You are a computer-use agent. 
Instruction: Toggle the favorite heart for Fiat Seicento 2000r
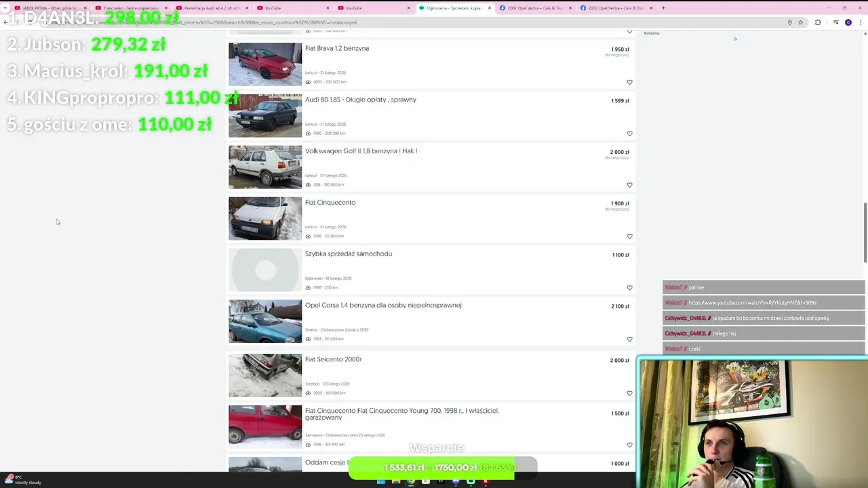coord(629,393)
